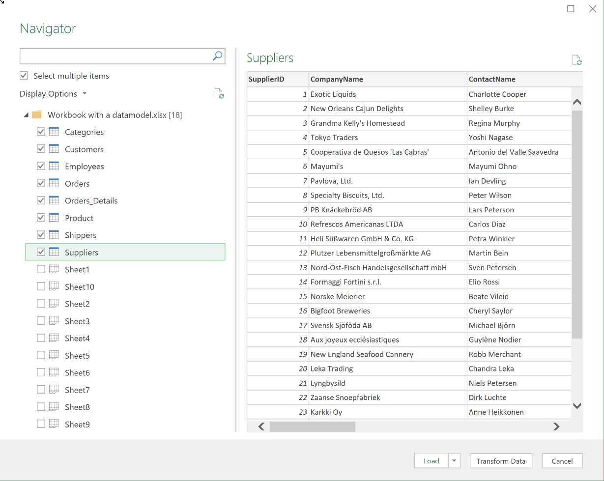Screen dimensions: 604x481
Task: Click the workbook folder icon
Action: [x=37, y=115]
